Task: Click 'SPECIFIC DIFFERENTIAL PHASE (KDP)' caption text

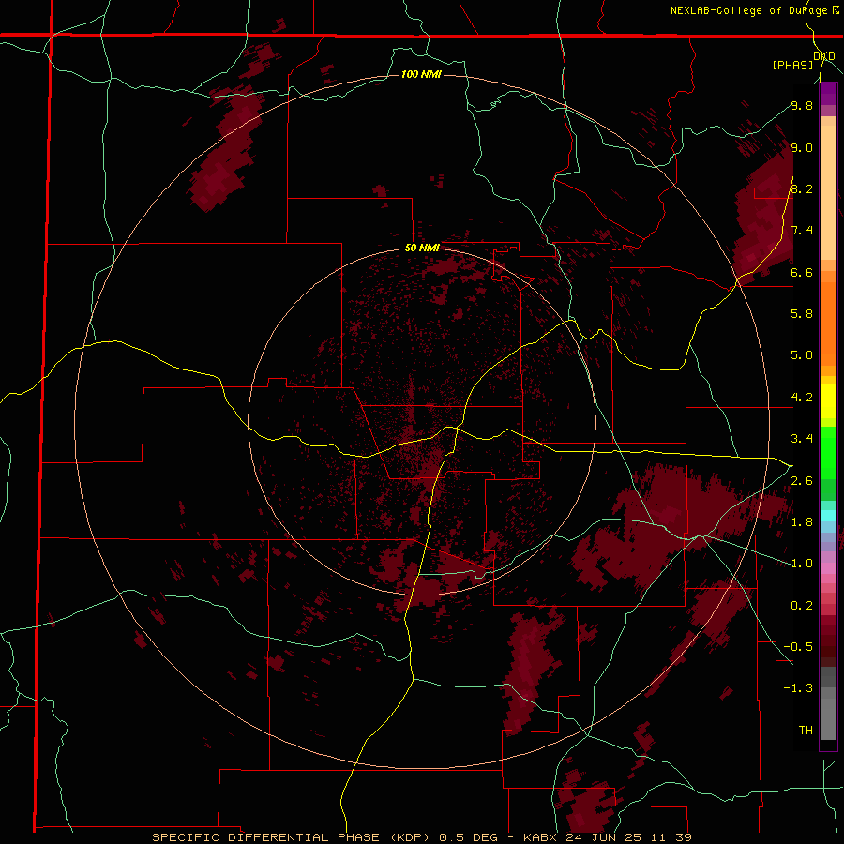Action: tap(291, 837)
